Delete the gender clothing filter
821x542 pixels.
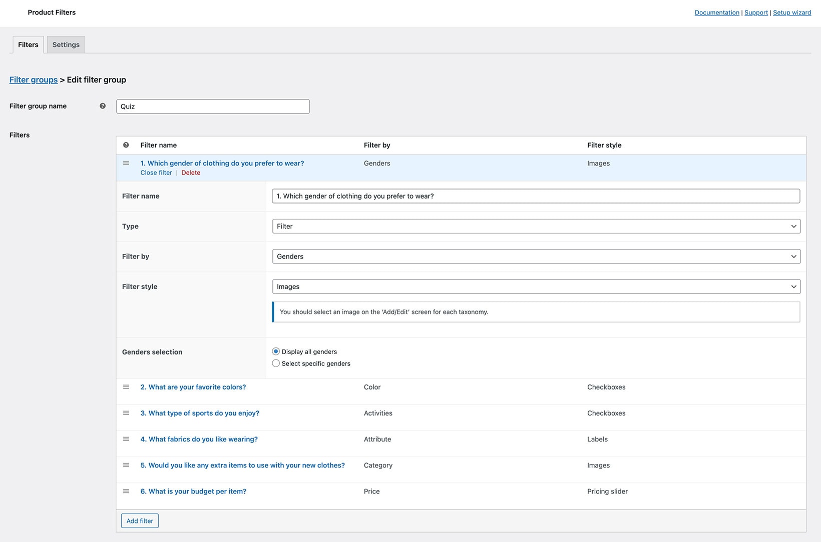(191, 172)
